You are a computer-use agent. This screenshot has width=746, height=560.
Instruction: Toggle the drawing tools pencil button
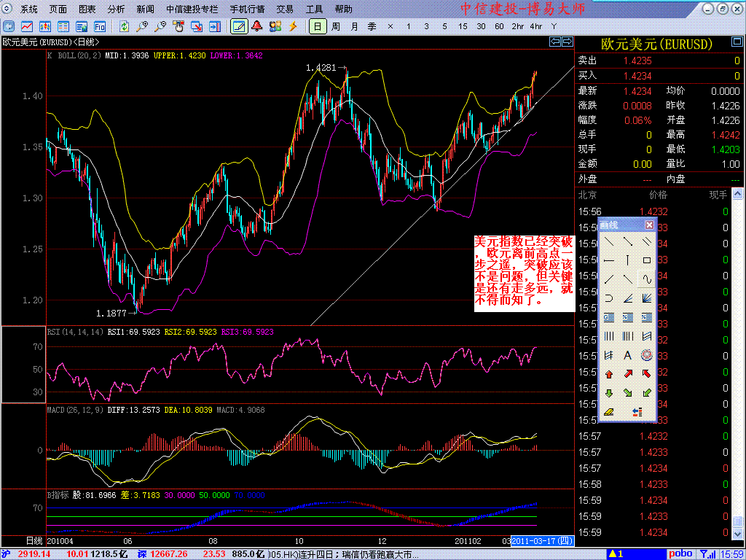[x=238, y=26]
